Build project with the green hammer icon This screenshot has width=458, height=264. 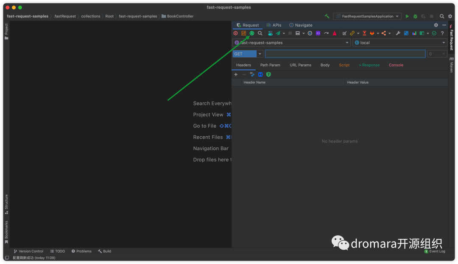point(327,16)
